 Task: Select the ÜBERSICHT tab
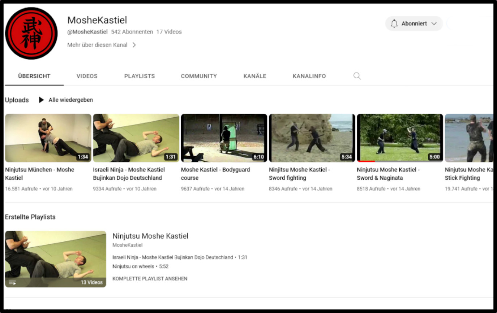point(34,76)
